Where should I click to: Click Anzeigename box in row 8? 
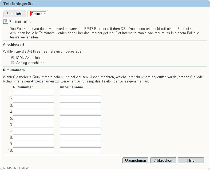[x=80, y=137]
